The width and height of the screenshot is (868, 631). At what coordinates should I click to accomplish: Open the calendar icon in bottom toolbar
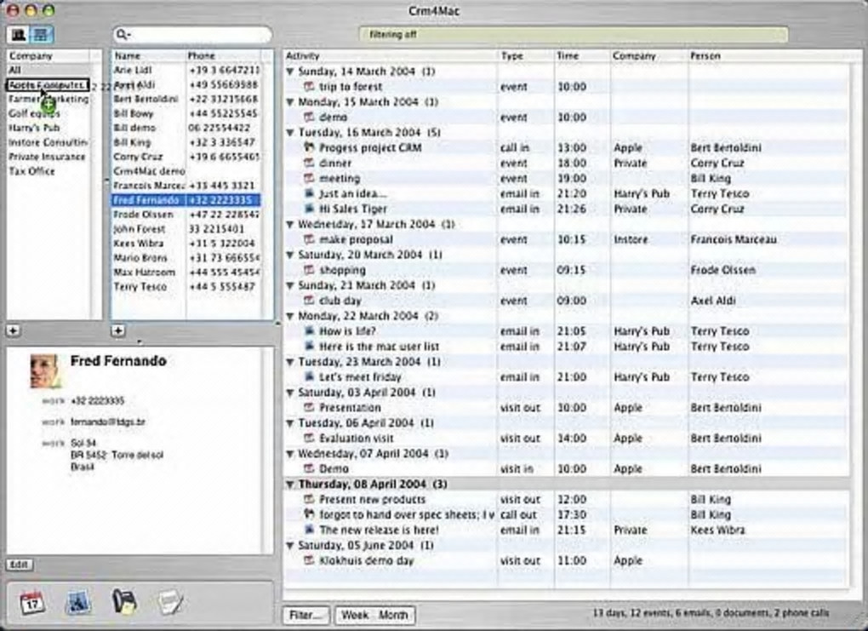pyautogui.click(x=32, y=603)
